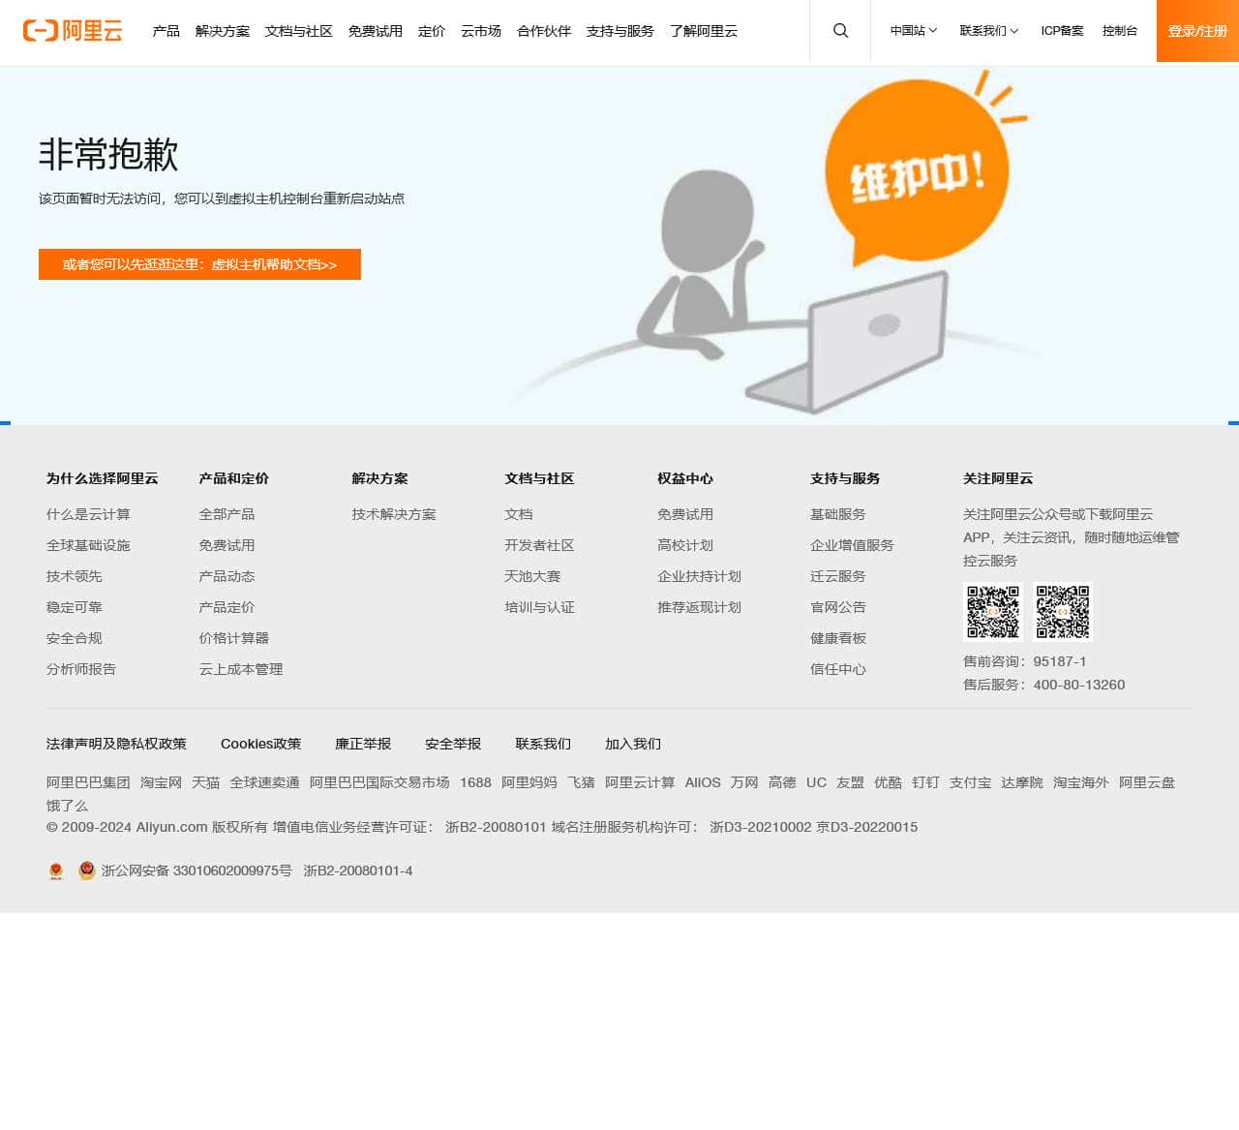Open 云市场 in the navigation bar
Screen dimensions: 1239x1130
(481, 31)
